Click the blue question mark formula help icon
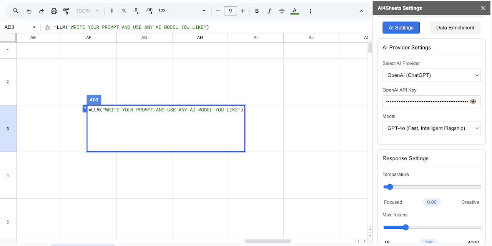The height and width of the screenshot is (246, 492). [85, 109]
